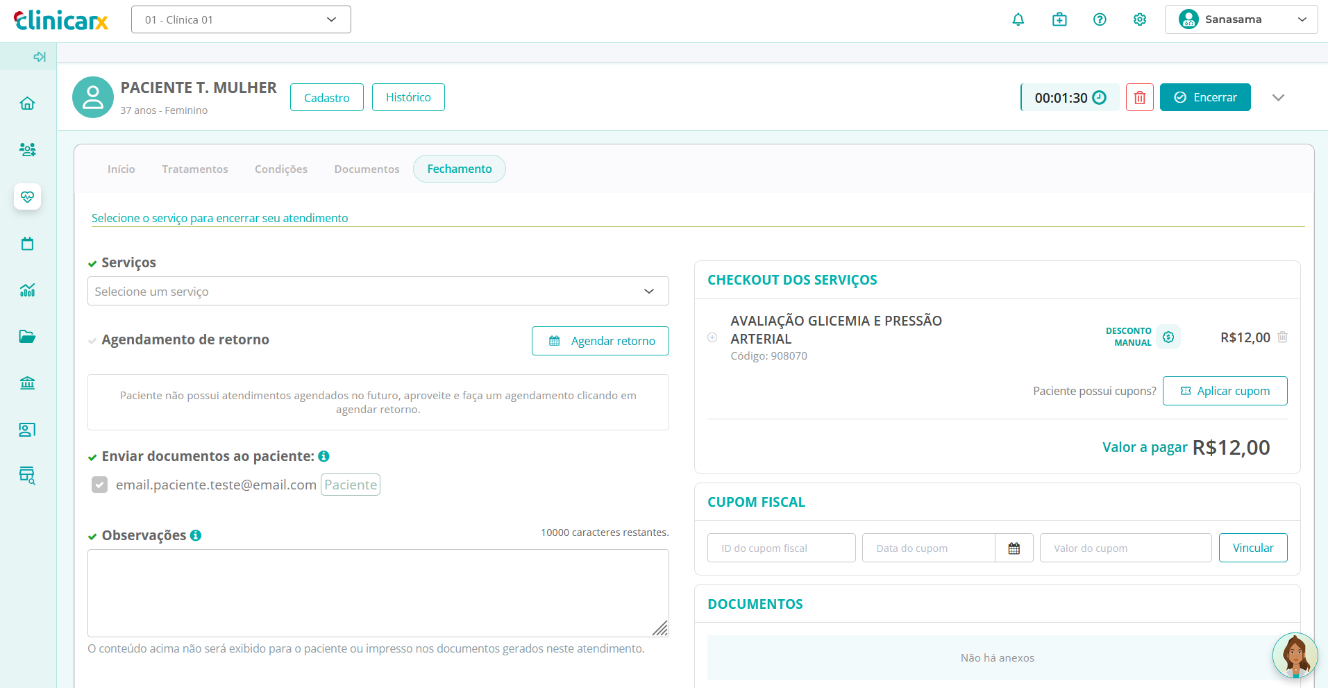Screen dimensions: 1328x688
Task: Open the calendar icon in sidebar
Action: 27,244
